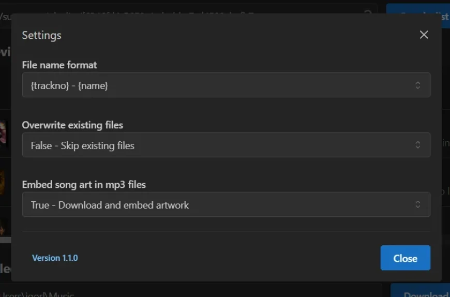Open the File name format dropdown
Screen dimensions: 450x297
pyautogui.click(x=226, y=85)
